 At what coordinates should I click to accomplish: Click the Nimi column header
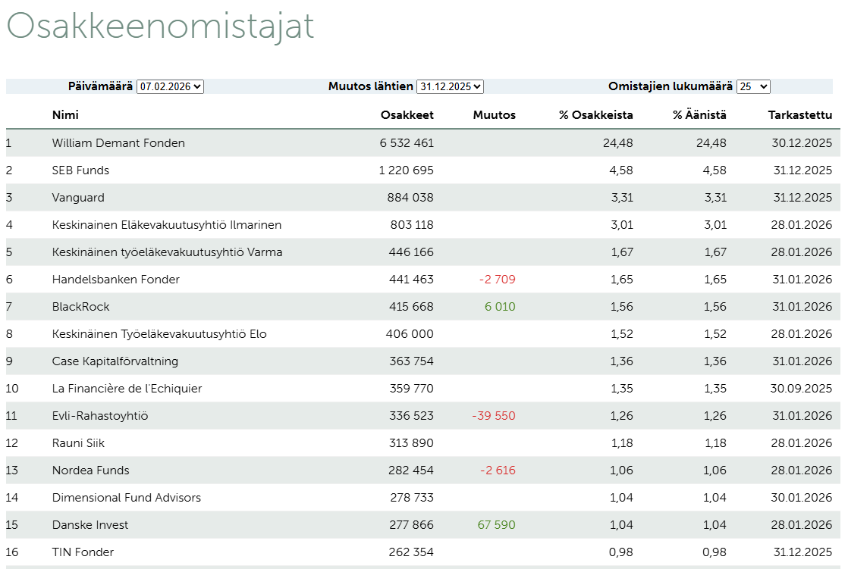coord(65,115)
